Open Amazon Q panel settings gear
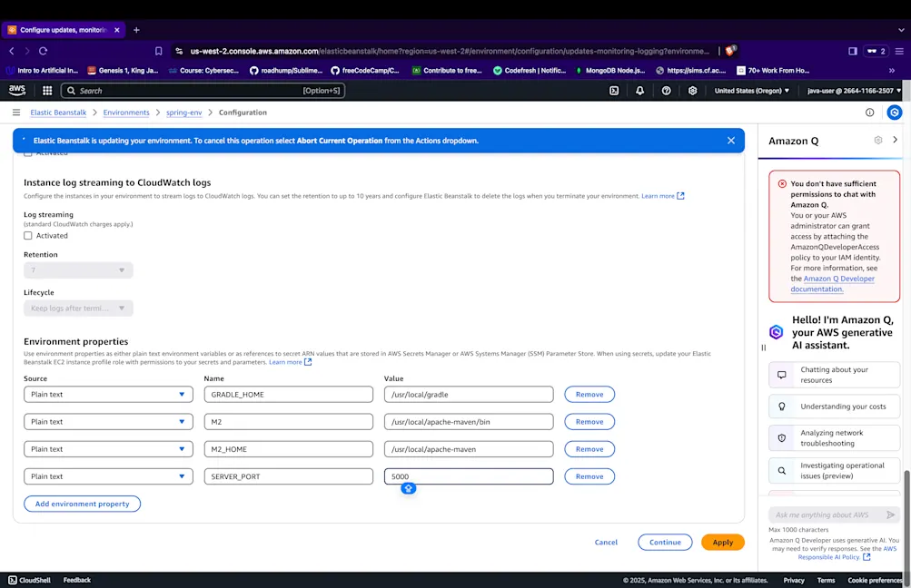The image size is (911, 588). point(878,140)
